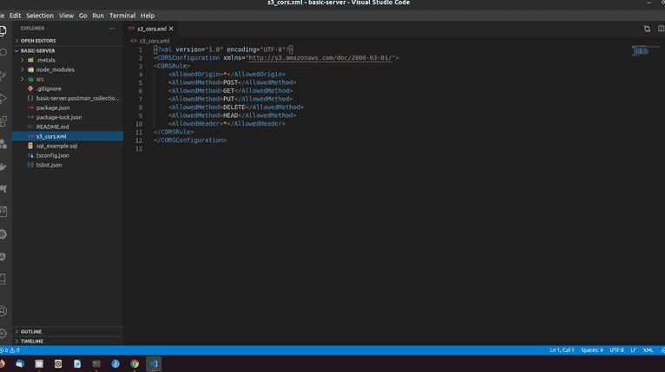This screenshot has height=372, width=665.
Task: Open the Terminal menu
Action: (x=122, y=16)
